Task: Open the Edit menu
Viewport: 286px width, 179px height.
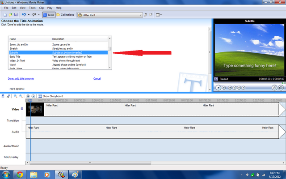Action: (14, 8)
